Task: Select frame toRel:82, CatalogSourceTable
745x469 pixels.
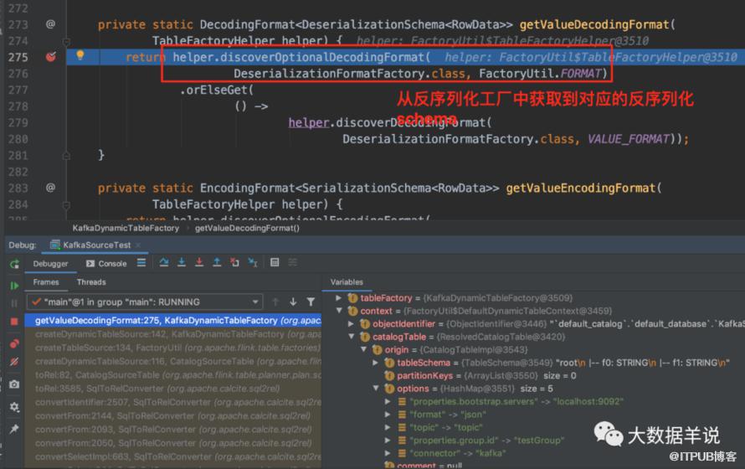Action: coord(173,375)
